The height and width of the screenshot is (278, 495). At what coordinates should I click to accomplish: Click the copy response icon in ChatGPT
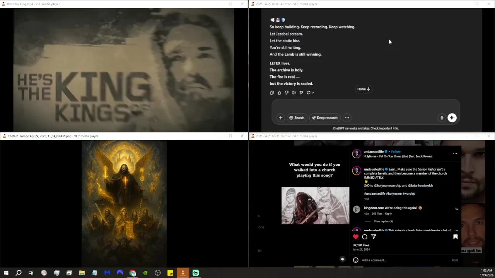click(272, 93)
